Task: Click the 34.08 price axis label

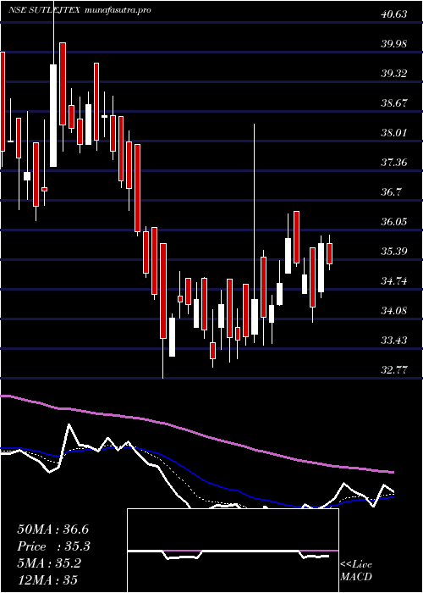Action: [x=394, y=311]
